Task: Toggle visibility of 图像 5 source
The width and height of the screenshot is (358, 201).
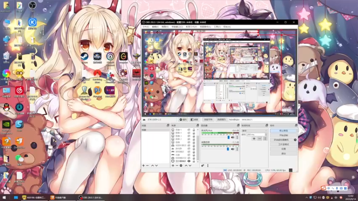Action: (189, 130)
